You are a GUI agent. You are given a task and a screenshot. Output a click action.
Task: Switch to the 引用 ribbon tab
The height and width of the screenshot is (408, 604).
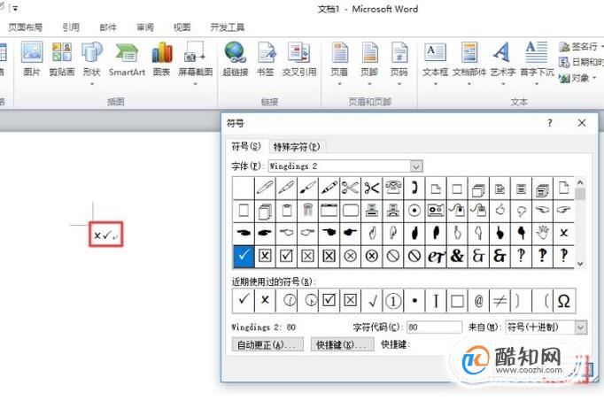coord(71,27)
